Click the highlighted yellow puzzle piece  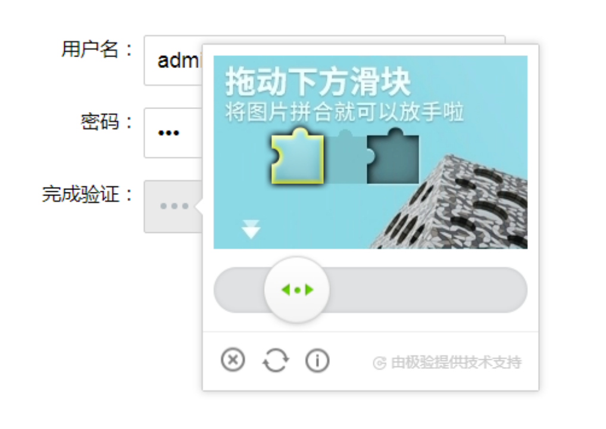pyautogui.click(x=297, y=156)
